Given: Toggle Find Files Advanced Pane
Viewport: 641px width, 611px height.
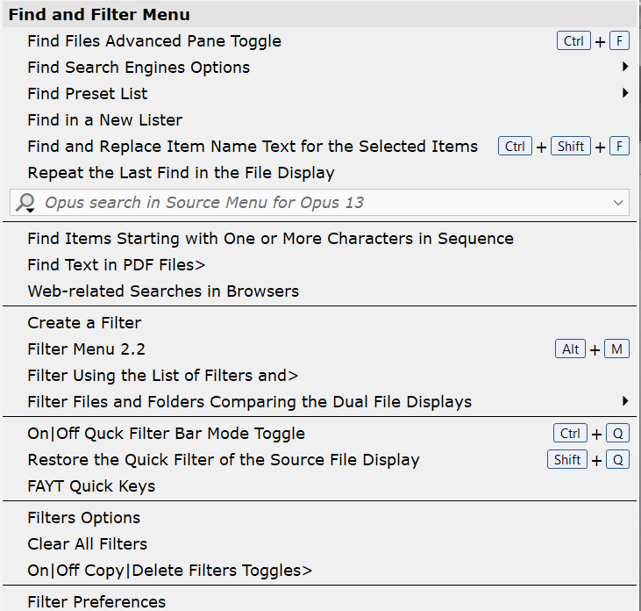Looking at the screenshot, I should [x=154, y=41].
